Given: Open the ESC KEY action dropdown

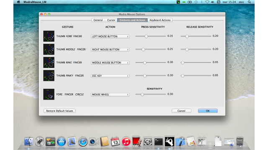Looking at the screenshot, I should [110, 76].
